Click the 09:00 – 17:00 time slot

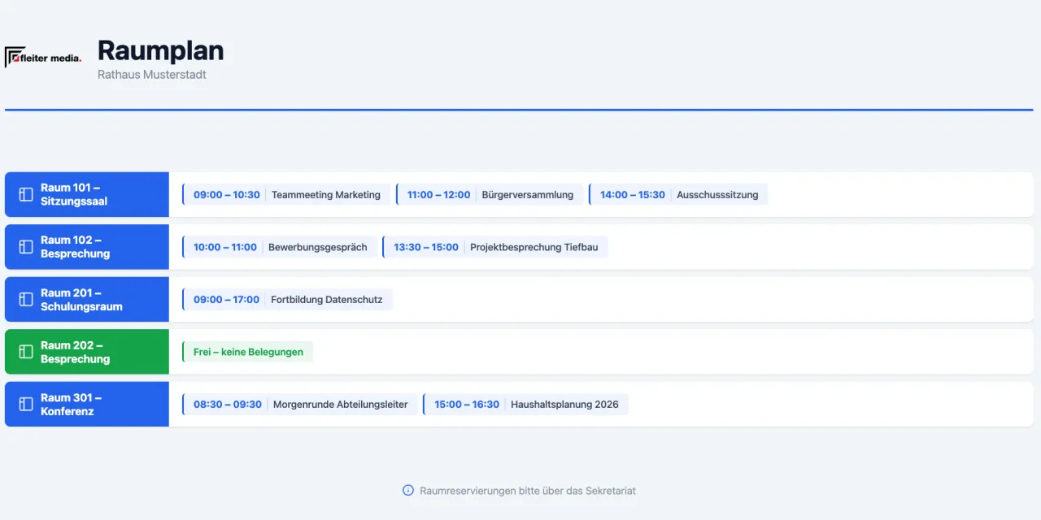pos(227,300)
